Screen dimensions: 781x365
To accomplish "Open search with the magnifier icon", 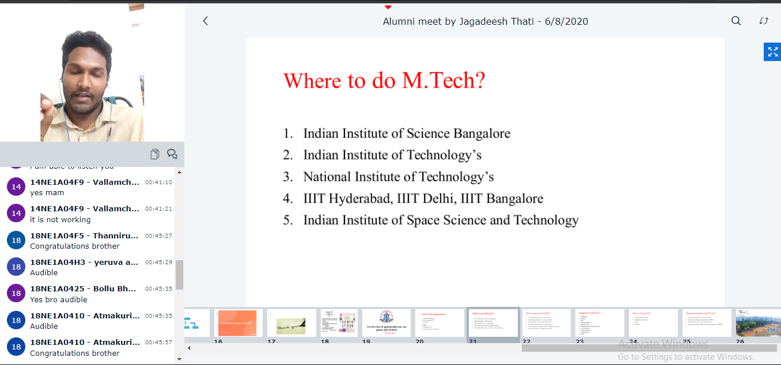I will 736,21.
